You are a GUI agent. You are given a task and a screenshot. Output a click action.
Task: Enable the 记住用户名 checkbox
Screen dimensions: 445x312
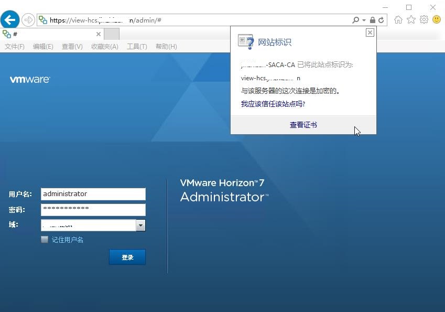coord(45,239)
